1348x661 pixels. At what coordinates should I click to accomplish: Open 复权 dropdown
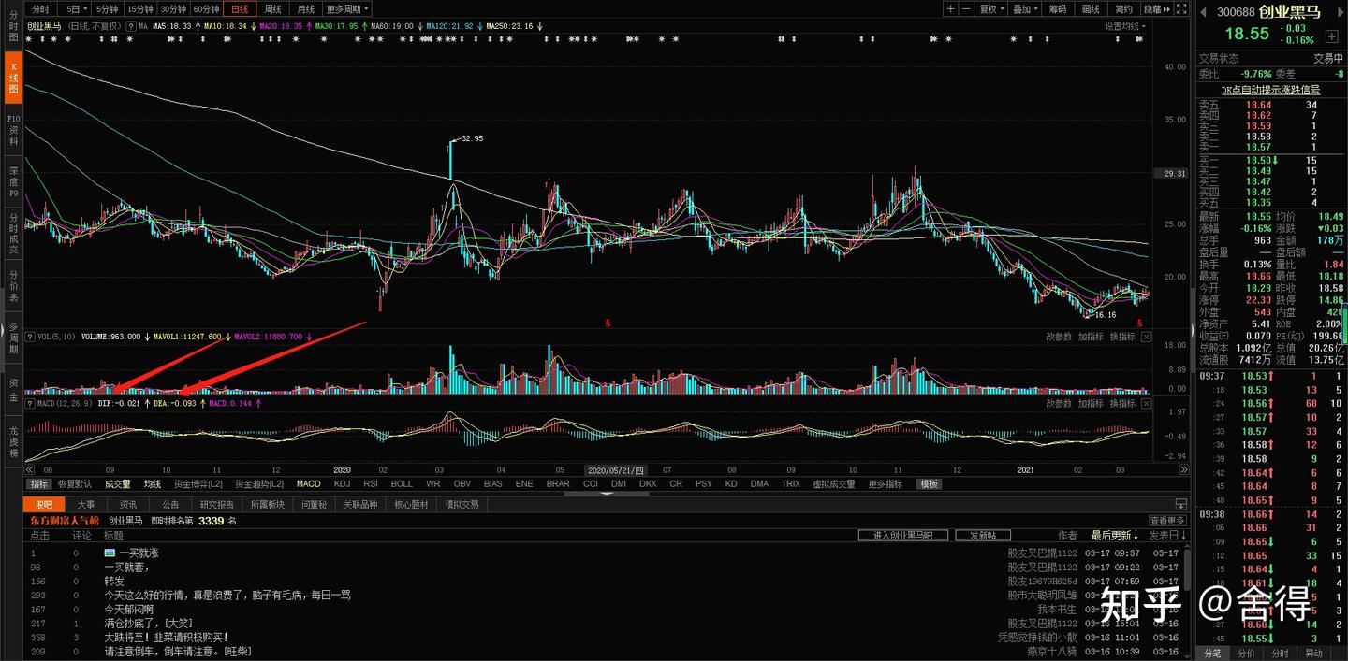pyautogui.click(x=991, y=8)
